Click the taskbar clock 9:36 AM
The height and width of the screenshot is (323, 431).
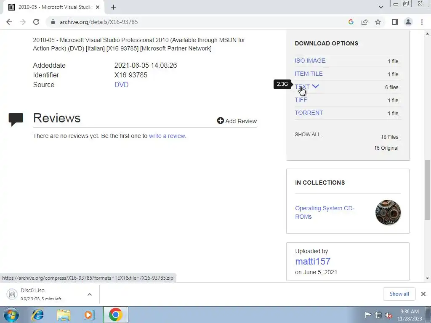(409, 312)
